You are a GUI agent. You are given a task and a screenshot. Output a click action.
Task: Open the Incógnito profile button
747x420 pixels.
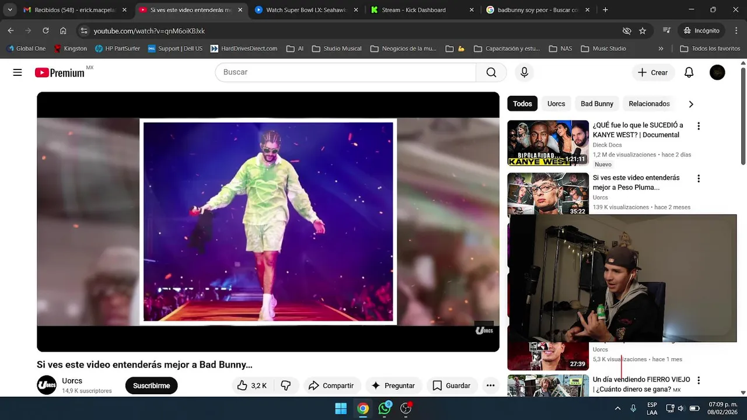click(x=703, y=30)
